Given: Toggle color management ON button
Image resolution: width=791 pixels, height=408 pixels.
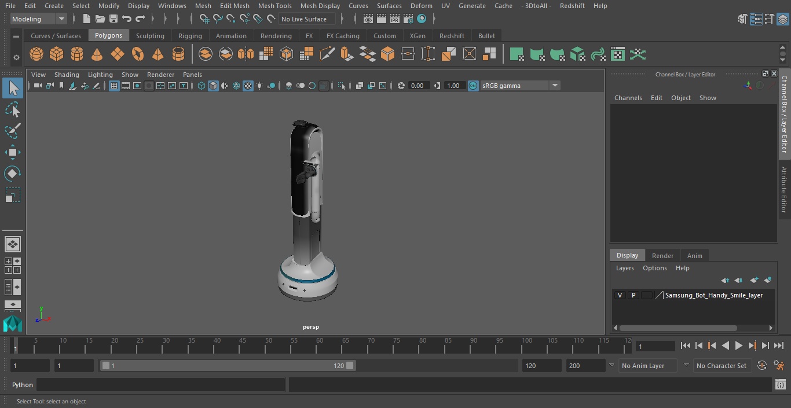Looking at the screenshot, I should [473, 86].
